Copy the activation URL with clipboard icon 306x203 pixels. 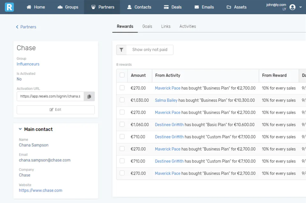89,96
